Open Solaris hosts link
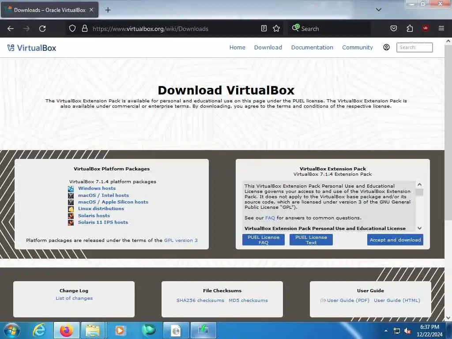452x339 pixels. tap(94, 215)
